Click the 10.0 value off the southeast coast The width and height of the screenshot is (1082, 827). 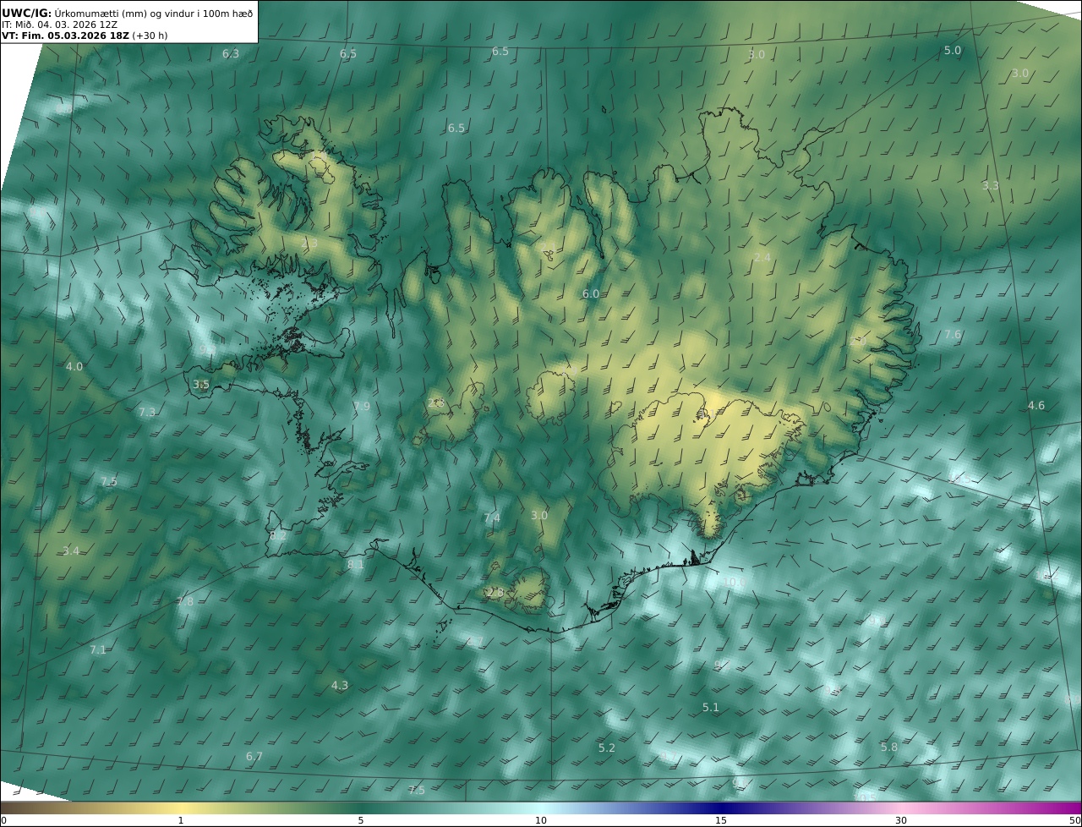pyautogui.click(x=735, y=582)
